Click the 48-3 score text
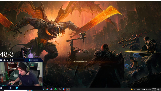Image resolution: width=161 pixels, height=91 pixels. pyautogui.click(x=7, y=54)
